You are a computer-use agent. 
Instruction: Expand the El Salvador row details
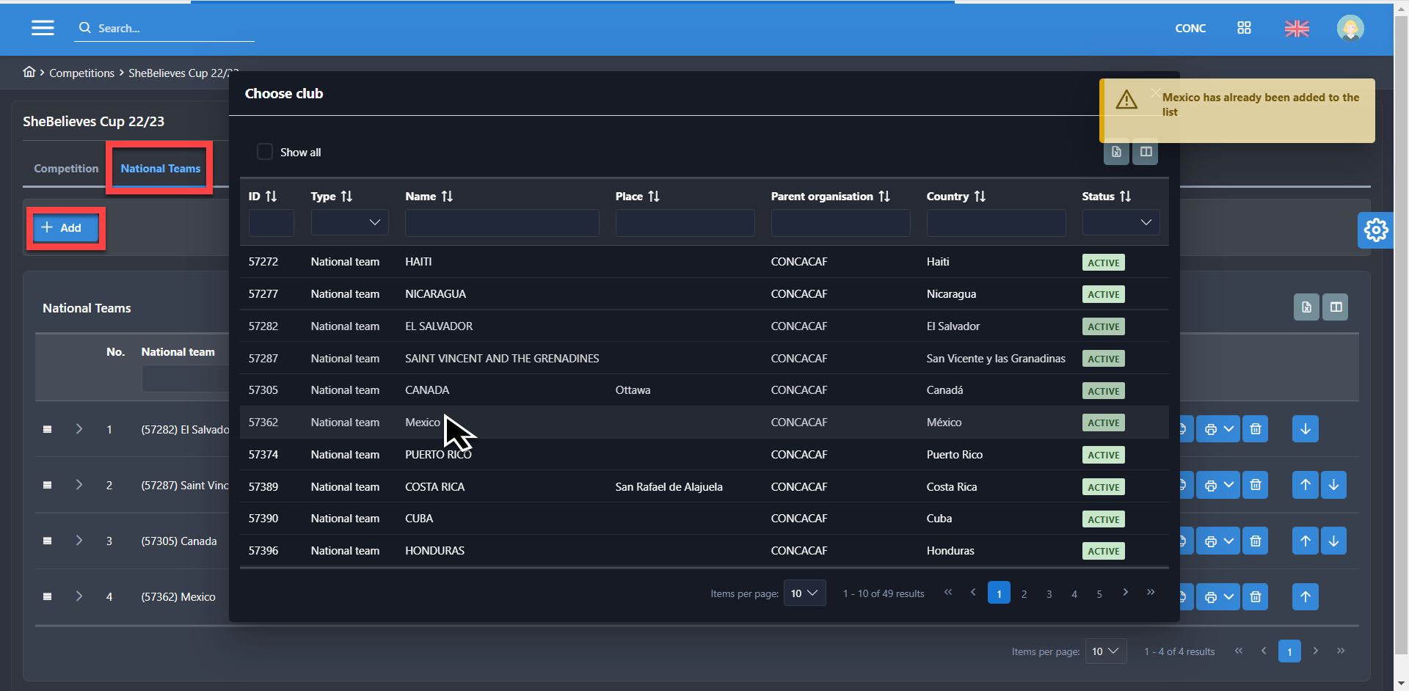coord(79,429)
